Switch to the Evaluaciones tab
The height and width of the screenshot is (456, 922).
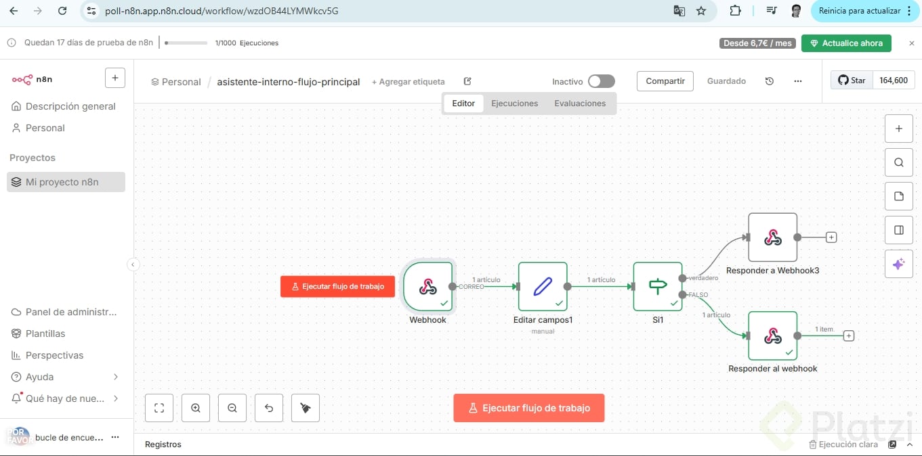click(x=580, y=104)
